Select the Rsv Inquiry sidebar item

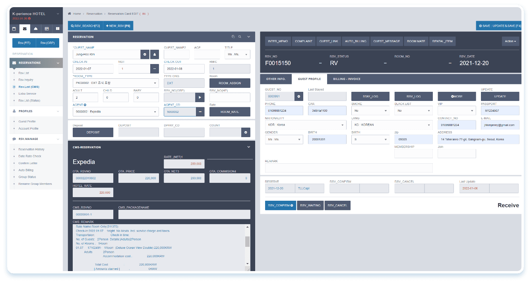[x=26, y=80]
